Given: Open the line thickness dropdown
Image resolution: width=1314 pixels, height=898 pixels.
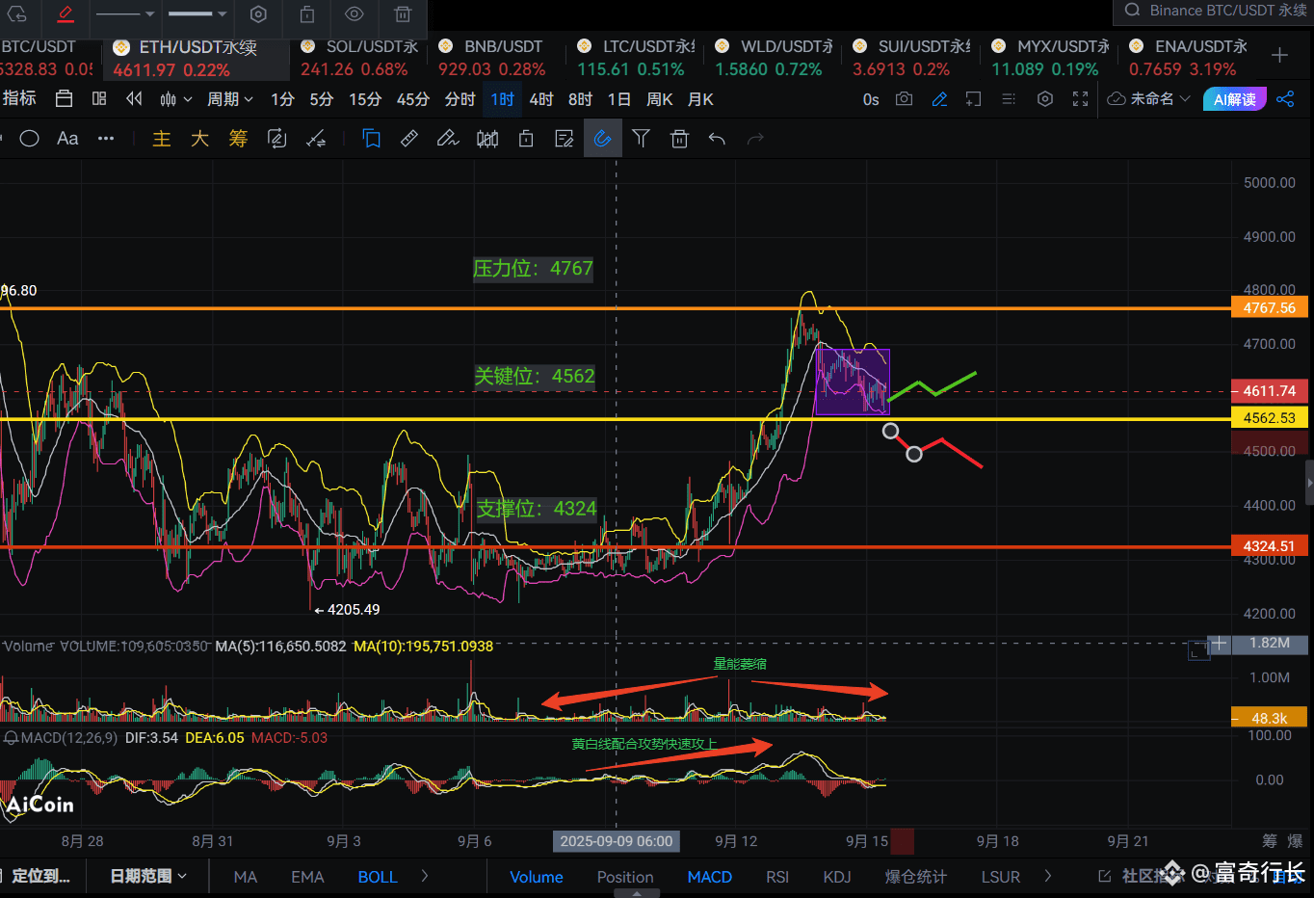Looking at the screenshot, I should tap(197, 14).
